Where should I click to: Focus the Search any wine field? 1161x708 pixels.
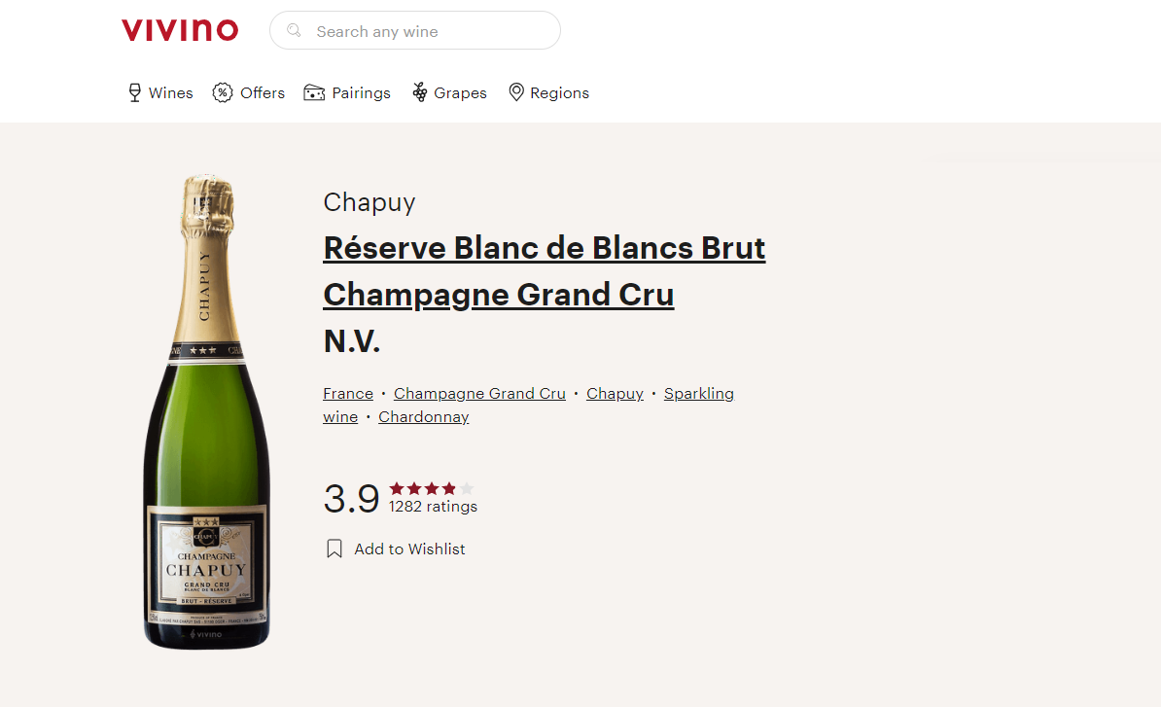pyautogui.click(x=414, y=30)
